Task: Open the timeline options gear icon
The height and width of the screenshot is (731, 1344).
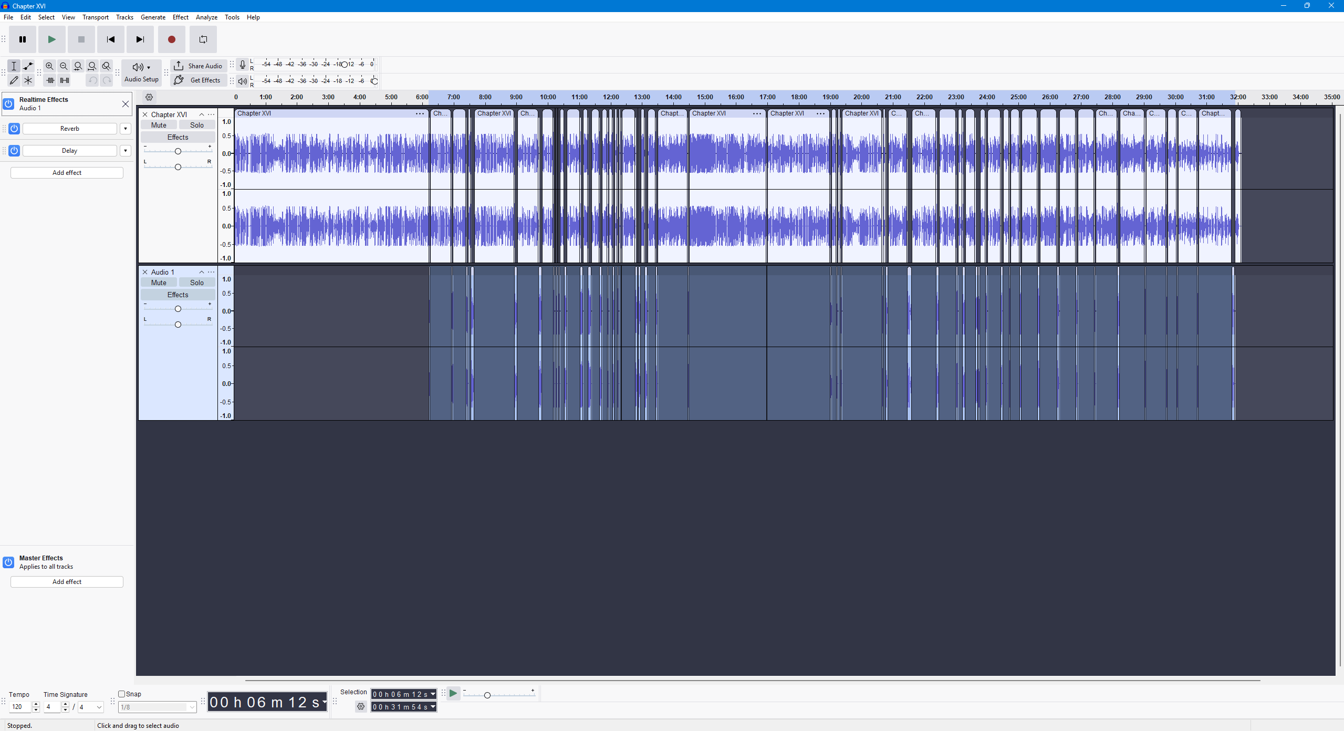Action: [x=149, y=97]
